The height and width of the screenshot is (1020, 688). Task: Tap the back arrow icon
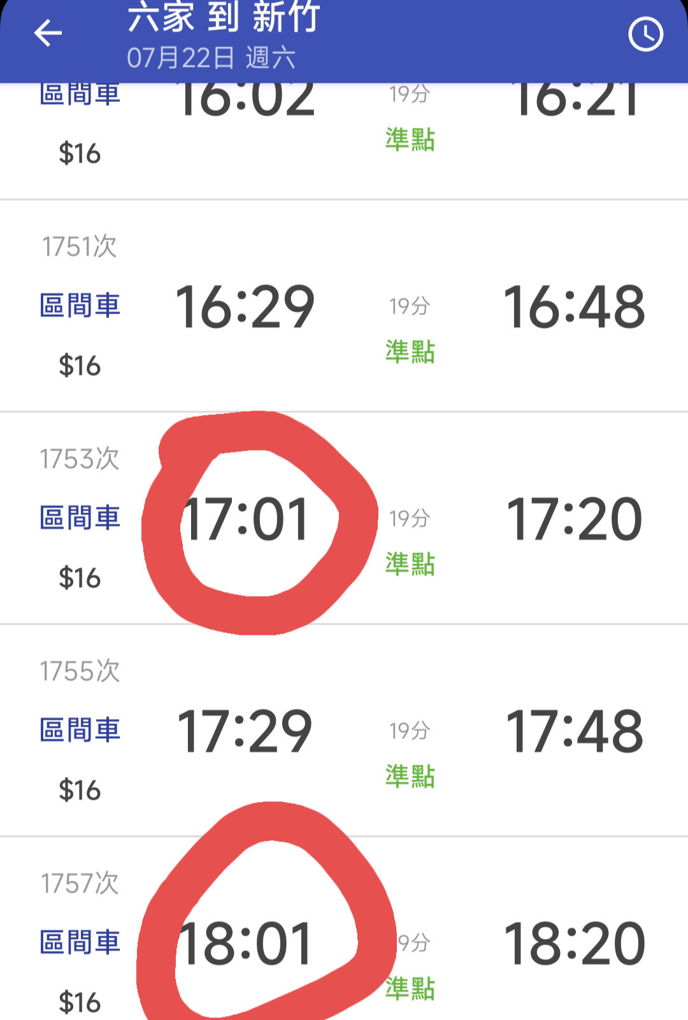[x=48, y=33]
